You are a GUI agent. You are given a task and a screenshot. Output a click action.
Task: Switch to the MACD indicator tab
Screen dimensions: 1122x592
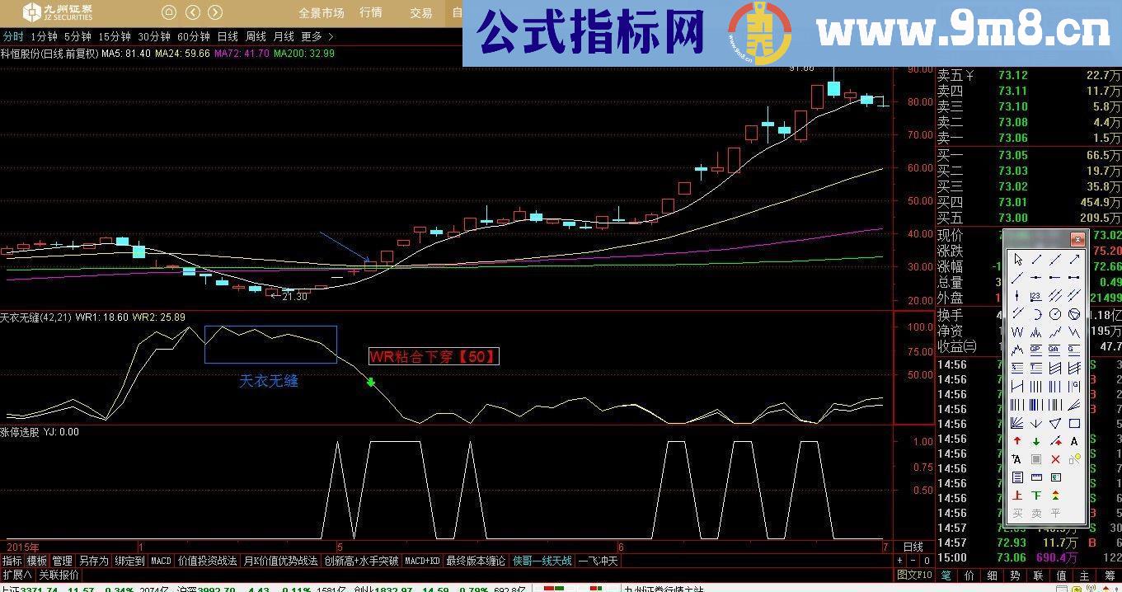pyautogui.click(x=161, y=561)
